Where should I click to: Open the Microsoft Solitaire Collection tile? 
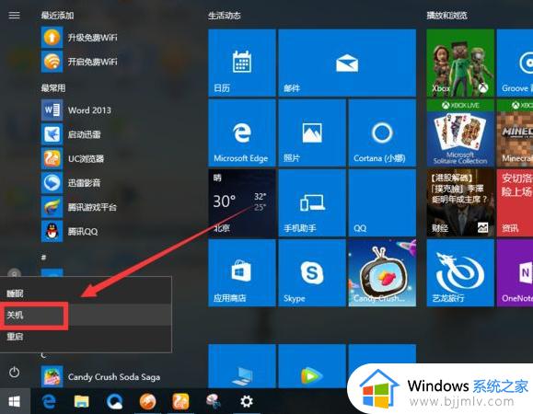[x=460, y=132]
